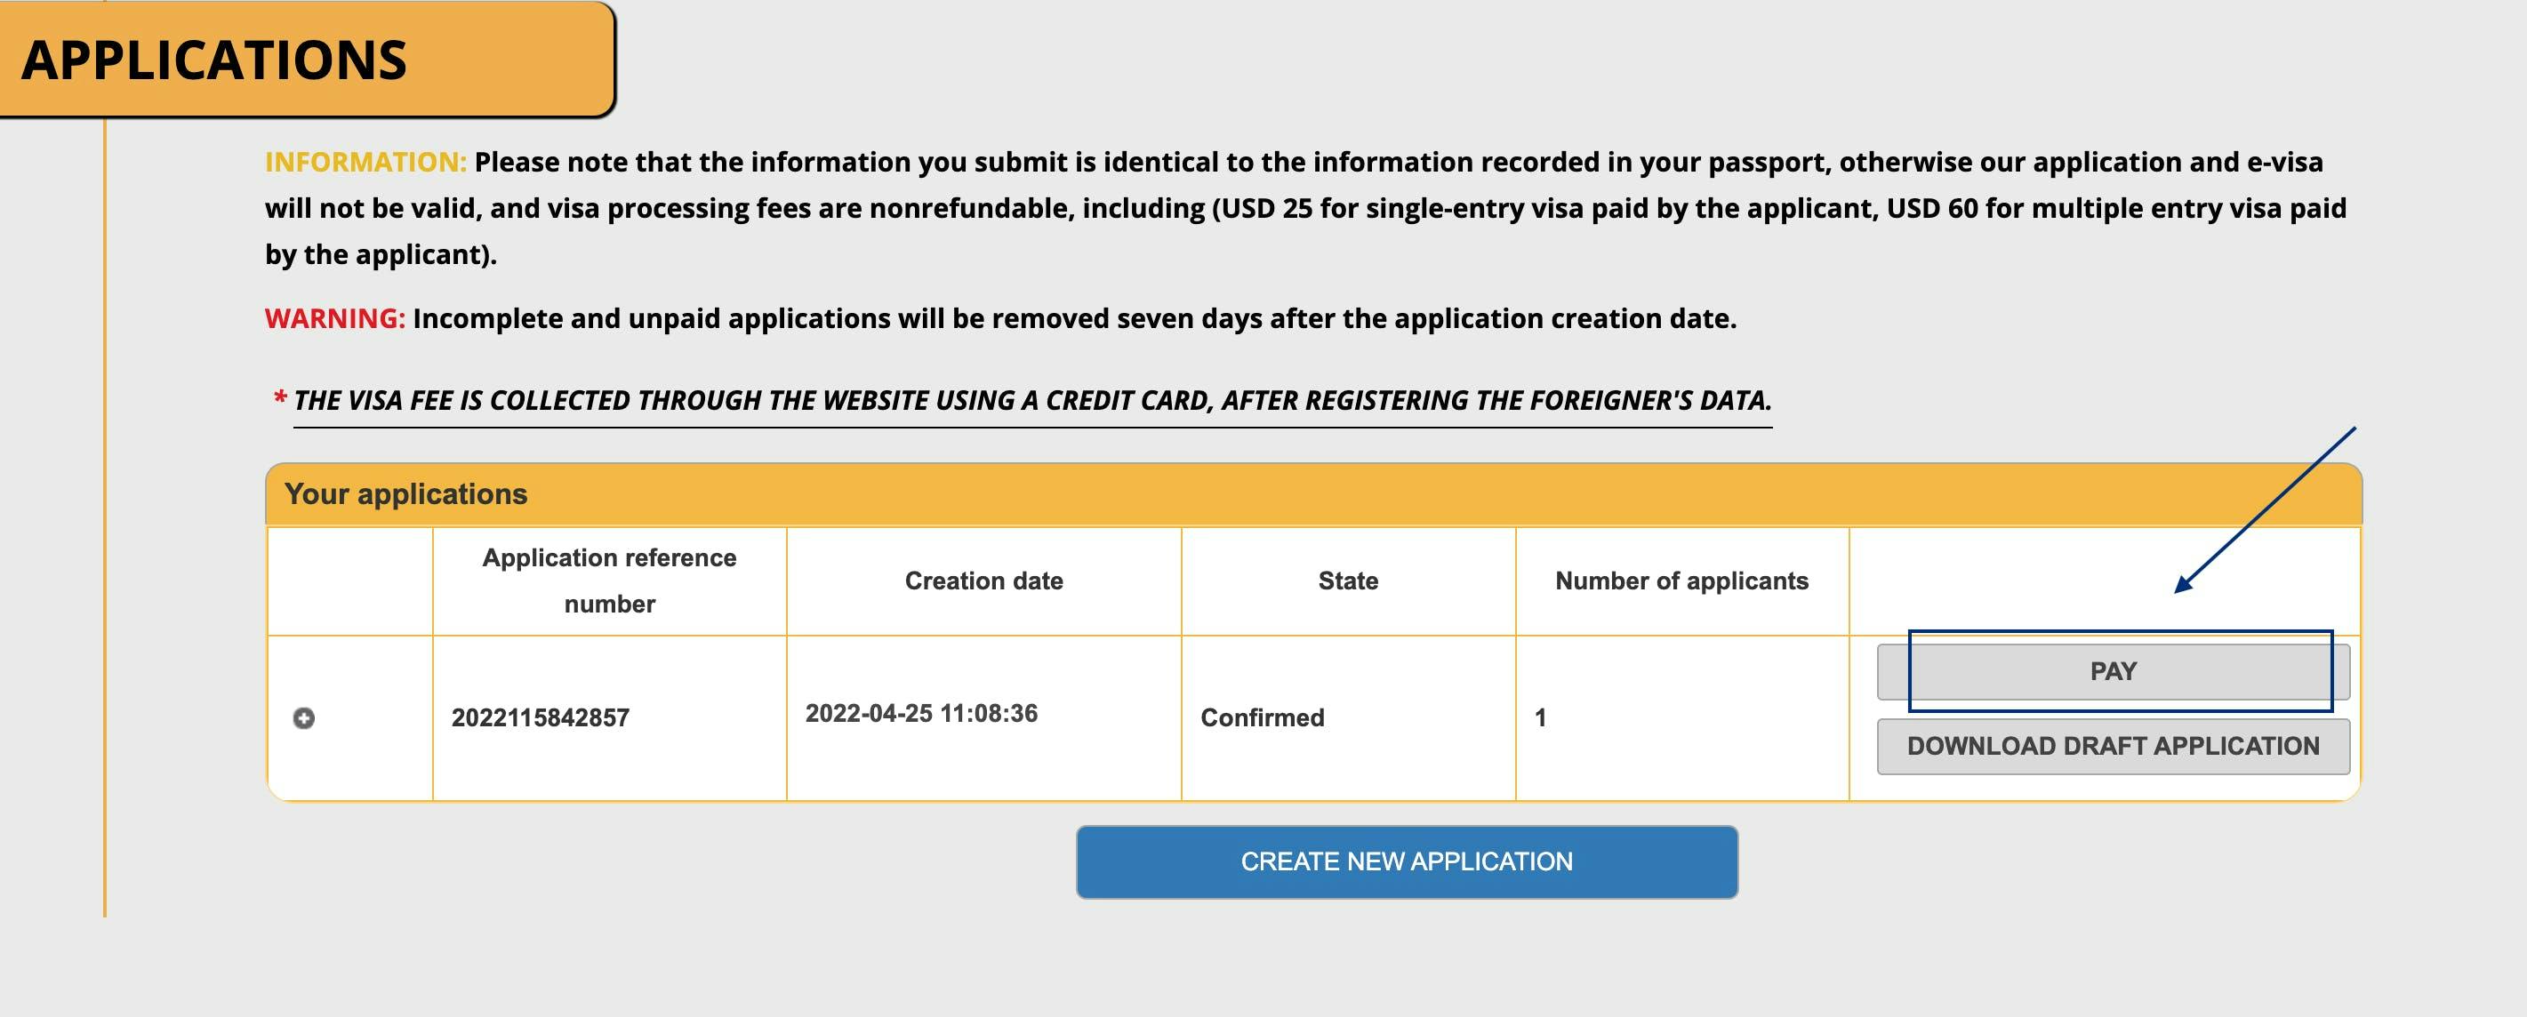2527x1017 pixels.
Task: Create a new application
Action: pyautogui.click(x=1407, y=862)
